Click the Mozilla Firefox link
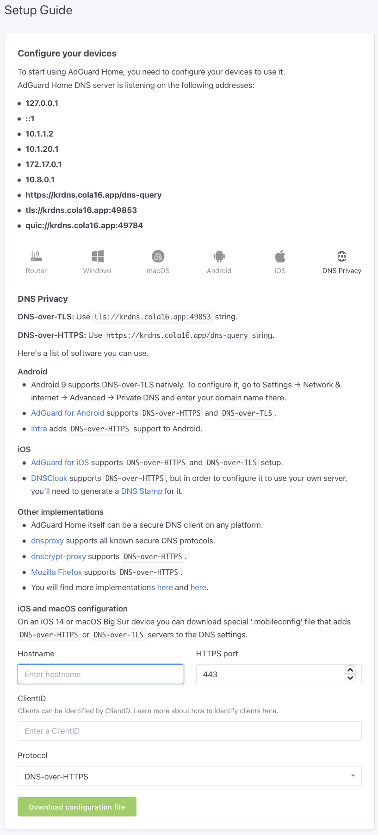 [x=56, y=572]
